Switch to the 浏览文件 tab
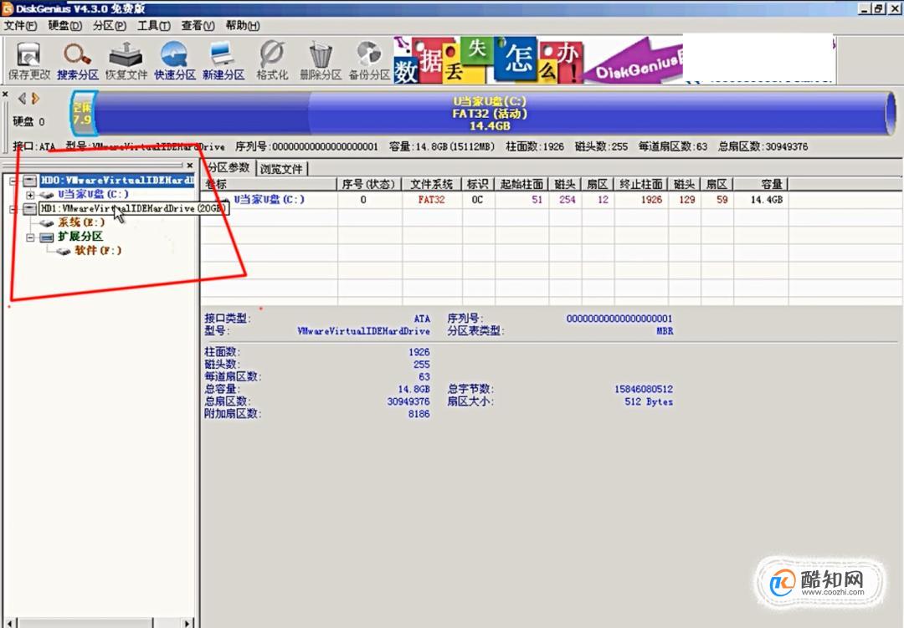The width and height of the screenshot is (904, 628). click(281, 169)
